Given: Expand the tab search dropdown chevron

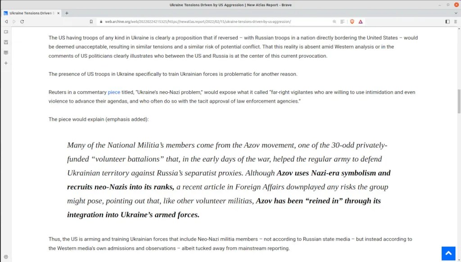Looking at the screenshot, I should tap(456, 13).
